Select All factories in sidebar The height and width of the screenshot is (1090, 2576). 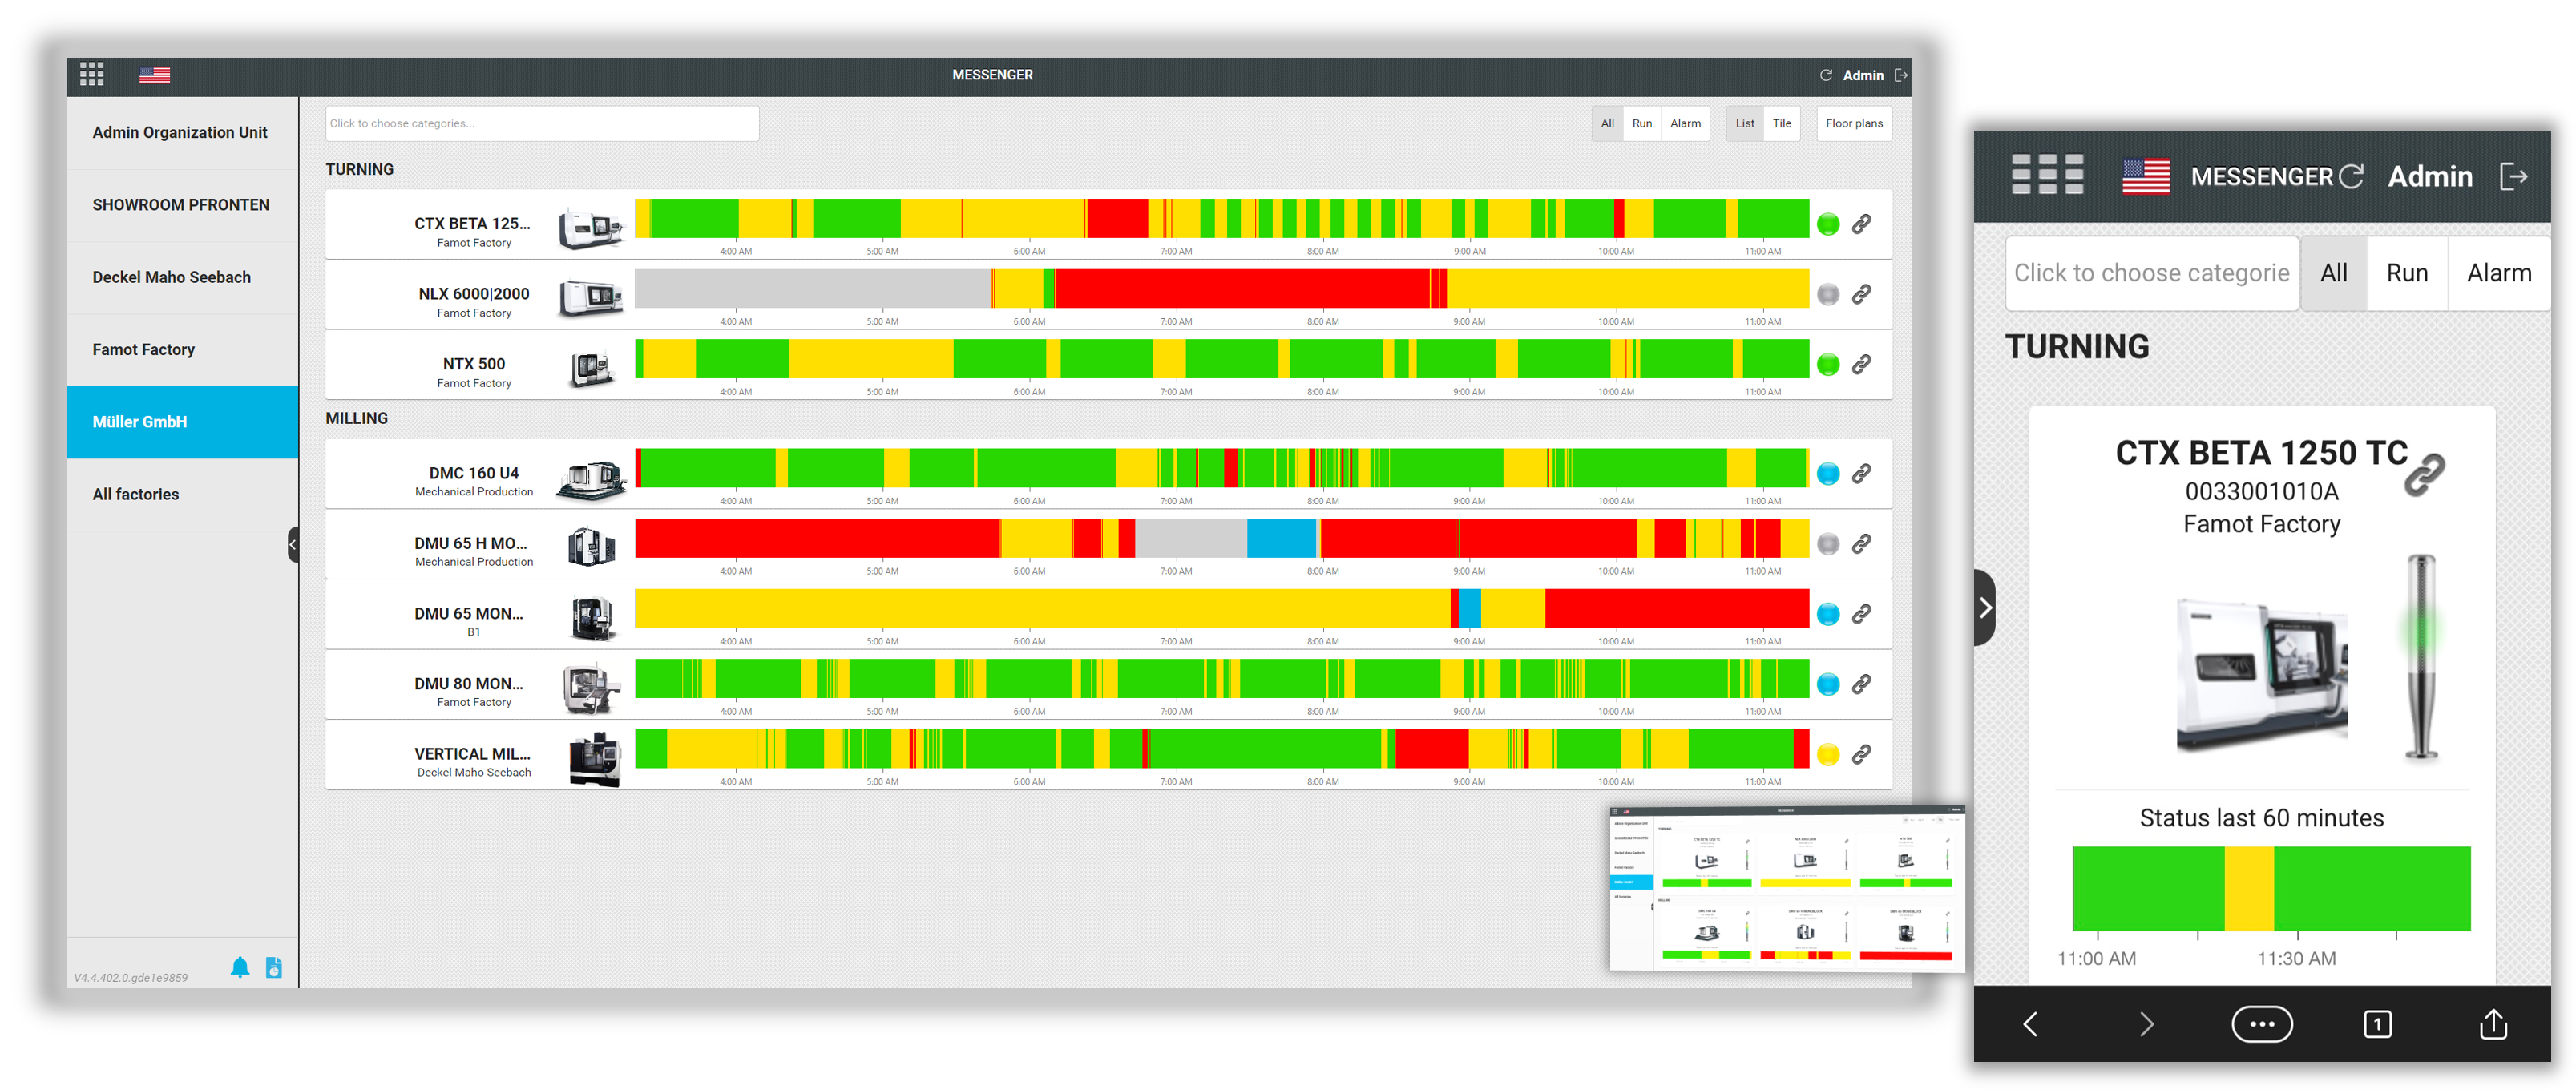tap(183, 495)
